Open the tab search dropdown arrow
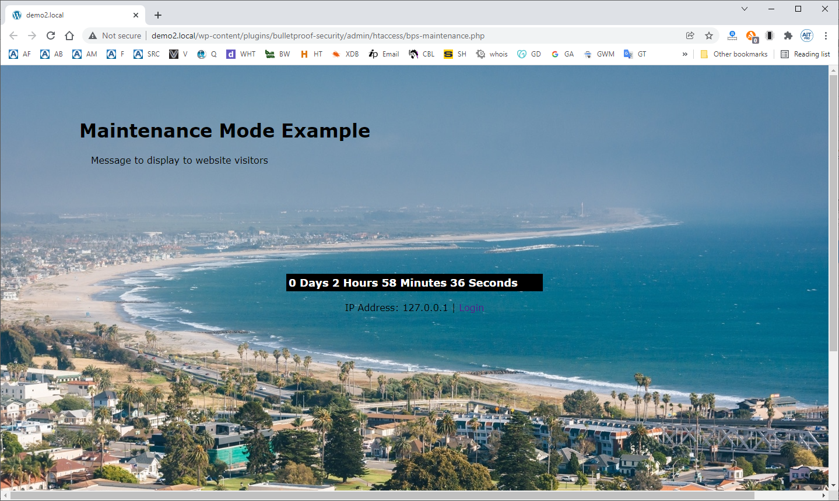Screen dimensions: 839x501 pyautogui.click(x=745, y=9)
